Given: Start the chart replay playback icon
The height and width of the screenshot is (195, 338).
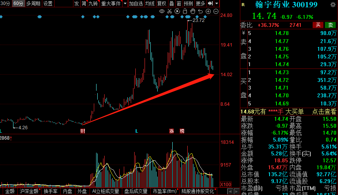Looking at the screenshot, I should click(x=177, y=12).
